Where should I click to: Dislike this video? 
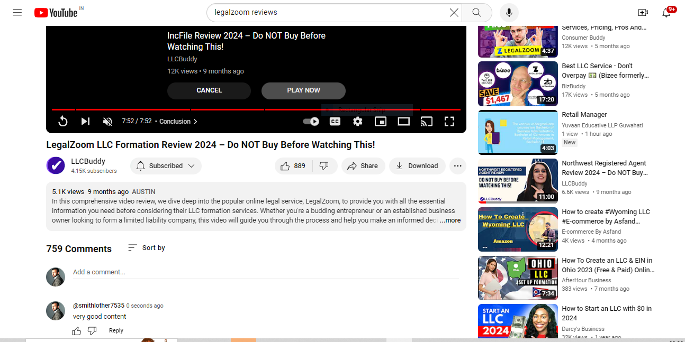click(325, 166)
